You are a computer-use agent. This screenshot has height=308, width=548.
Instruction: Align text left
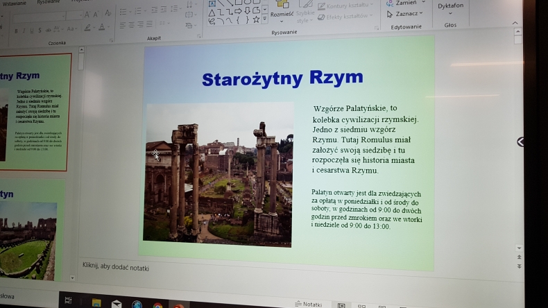[x=122, y=26]
